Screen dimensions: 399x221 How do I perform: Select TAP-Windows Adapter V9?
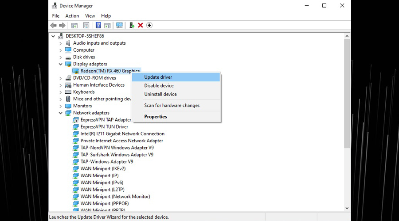(x=106, y=162)
